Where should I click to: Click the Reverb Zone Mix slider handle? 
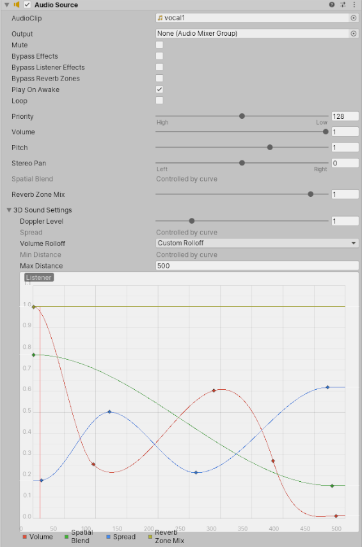click(311, 194)
